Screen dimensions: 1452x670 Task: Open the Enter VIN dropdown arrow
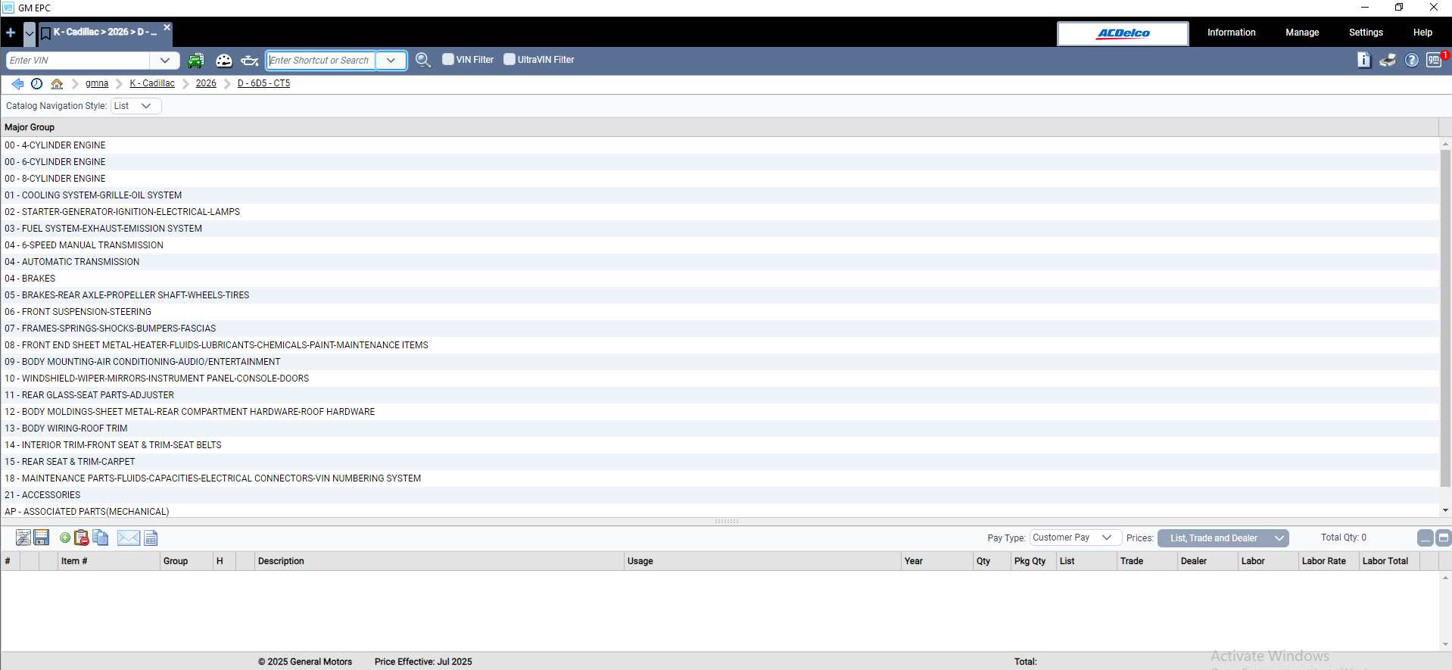coord(165,61)
